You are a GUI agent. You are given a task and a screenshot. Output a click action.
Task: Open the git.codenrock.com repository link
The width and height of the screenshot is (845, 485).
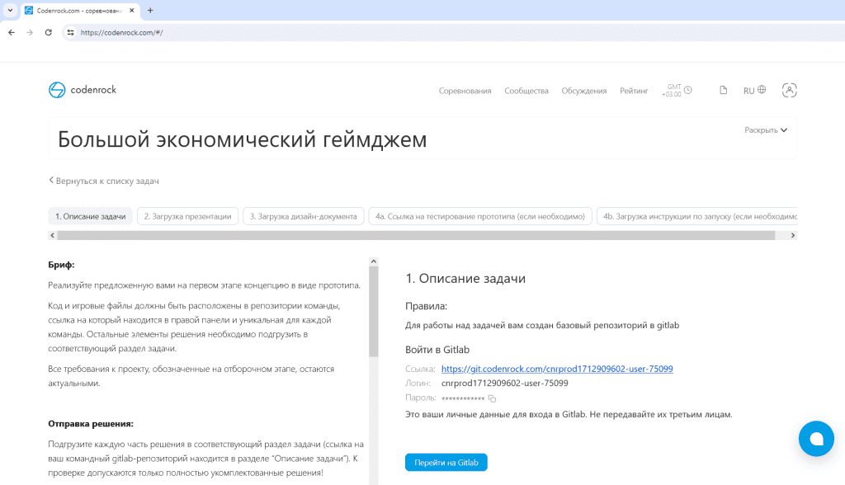click(x=557, y=369)
